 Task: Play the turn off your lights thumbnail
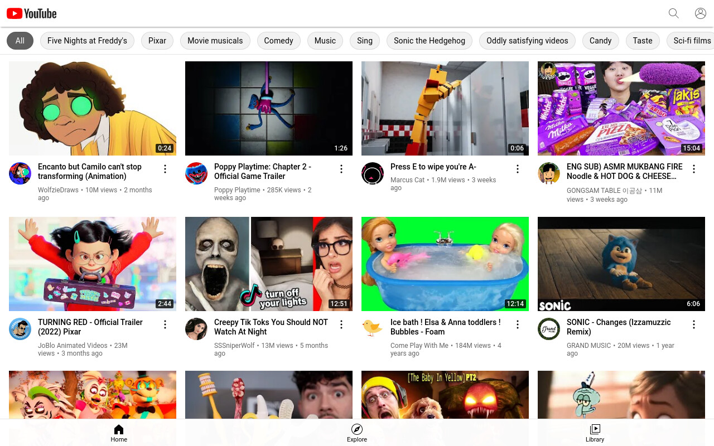(x=269, y=264)
